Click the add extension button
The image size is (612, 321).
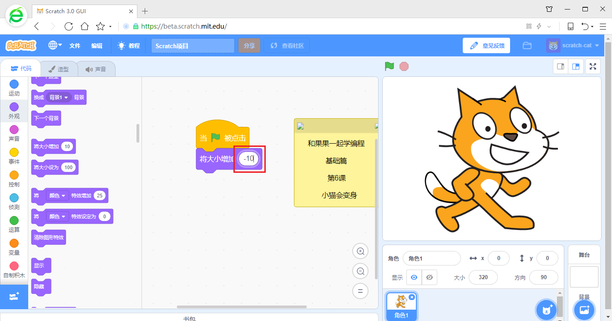14,296
